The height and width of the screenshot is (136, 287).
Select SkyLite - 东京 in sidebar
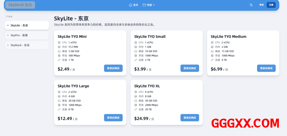pos(27,25)
